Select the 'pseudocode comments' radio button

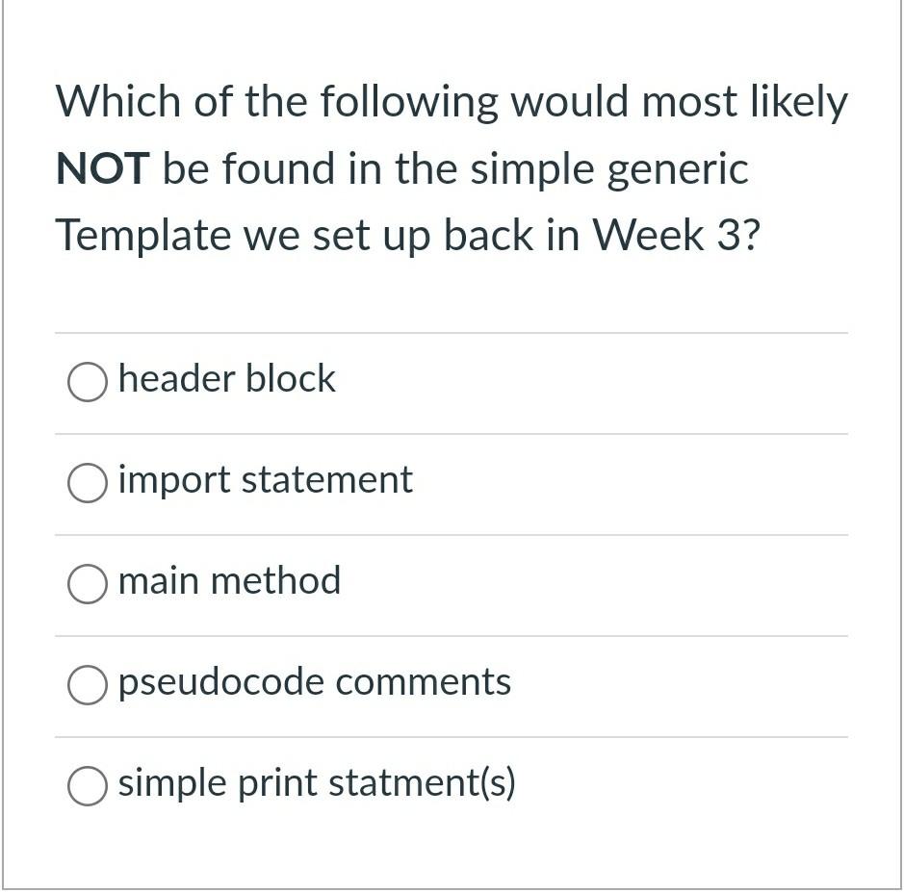tap(88, 685)
